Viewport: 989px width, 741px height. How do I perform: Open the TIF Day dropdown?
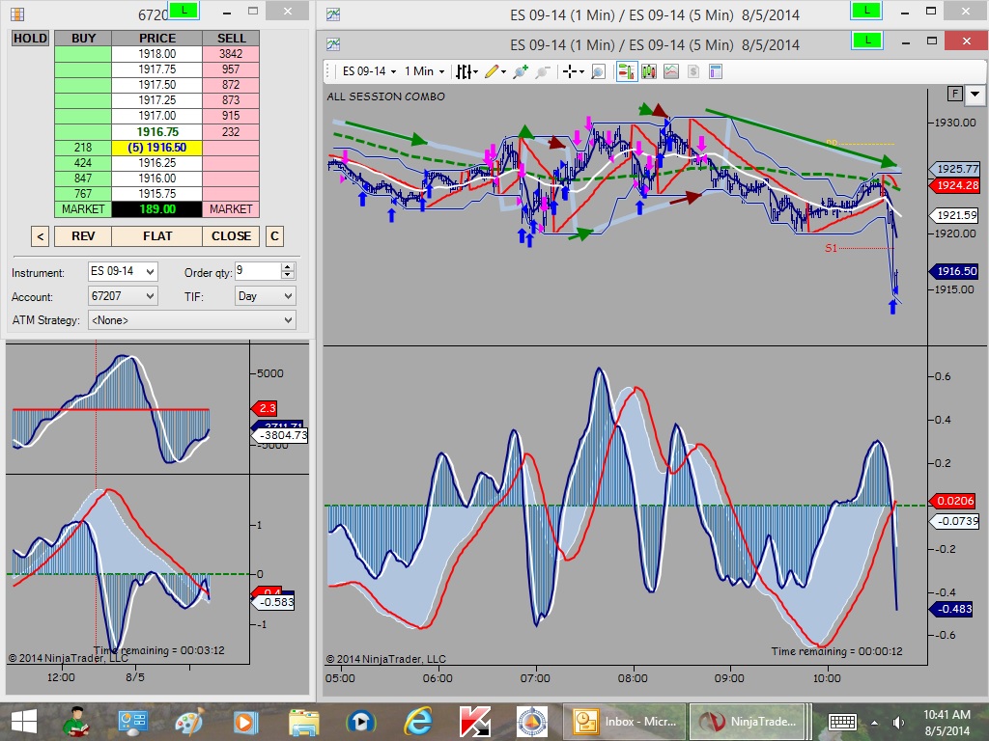pyautogui.click(x=265, y=295)
